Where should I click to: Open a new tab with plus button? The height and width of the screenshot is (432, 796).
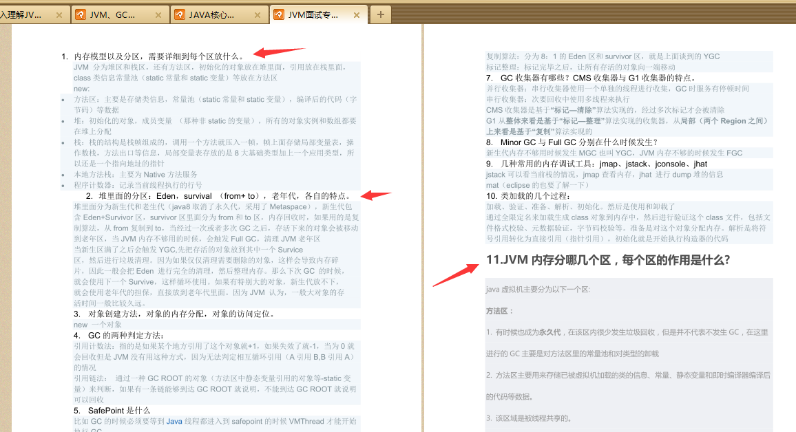click(x=380, y=14)
